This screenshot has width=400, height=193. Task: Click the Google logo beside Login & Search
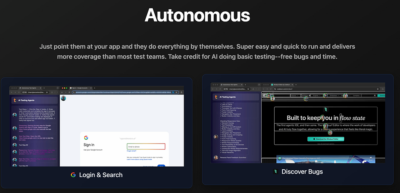pos(73,175)
